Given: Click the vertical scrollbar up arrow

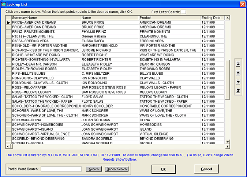Looking at the screenshot, I should [227, 17].
